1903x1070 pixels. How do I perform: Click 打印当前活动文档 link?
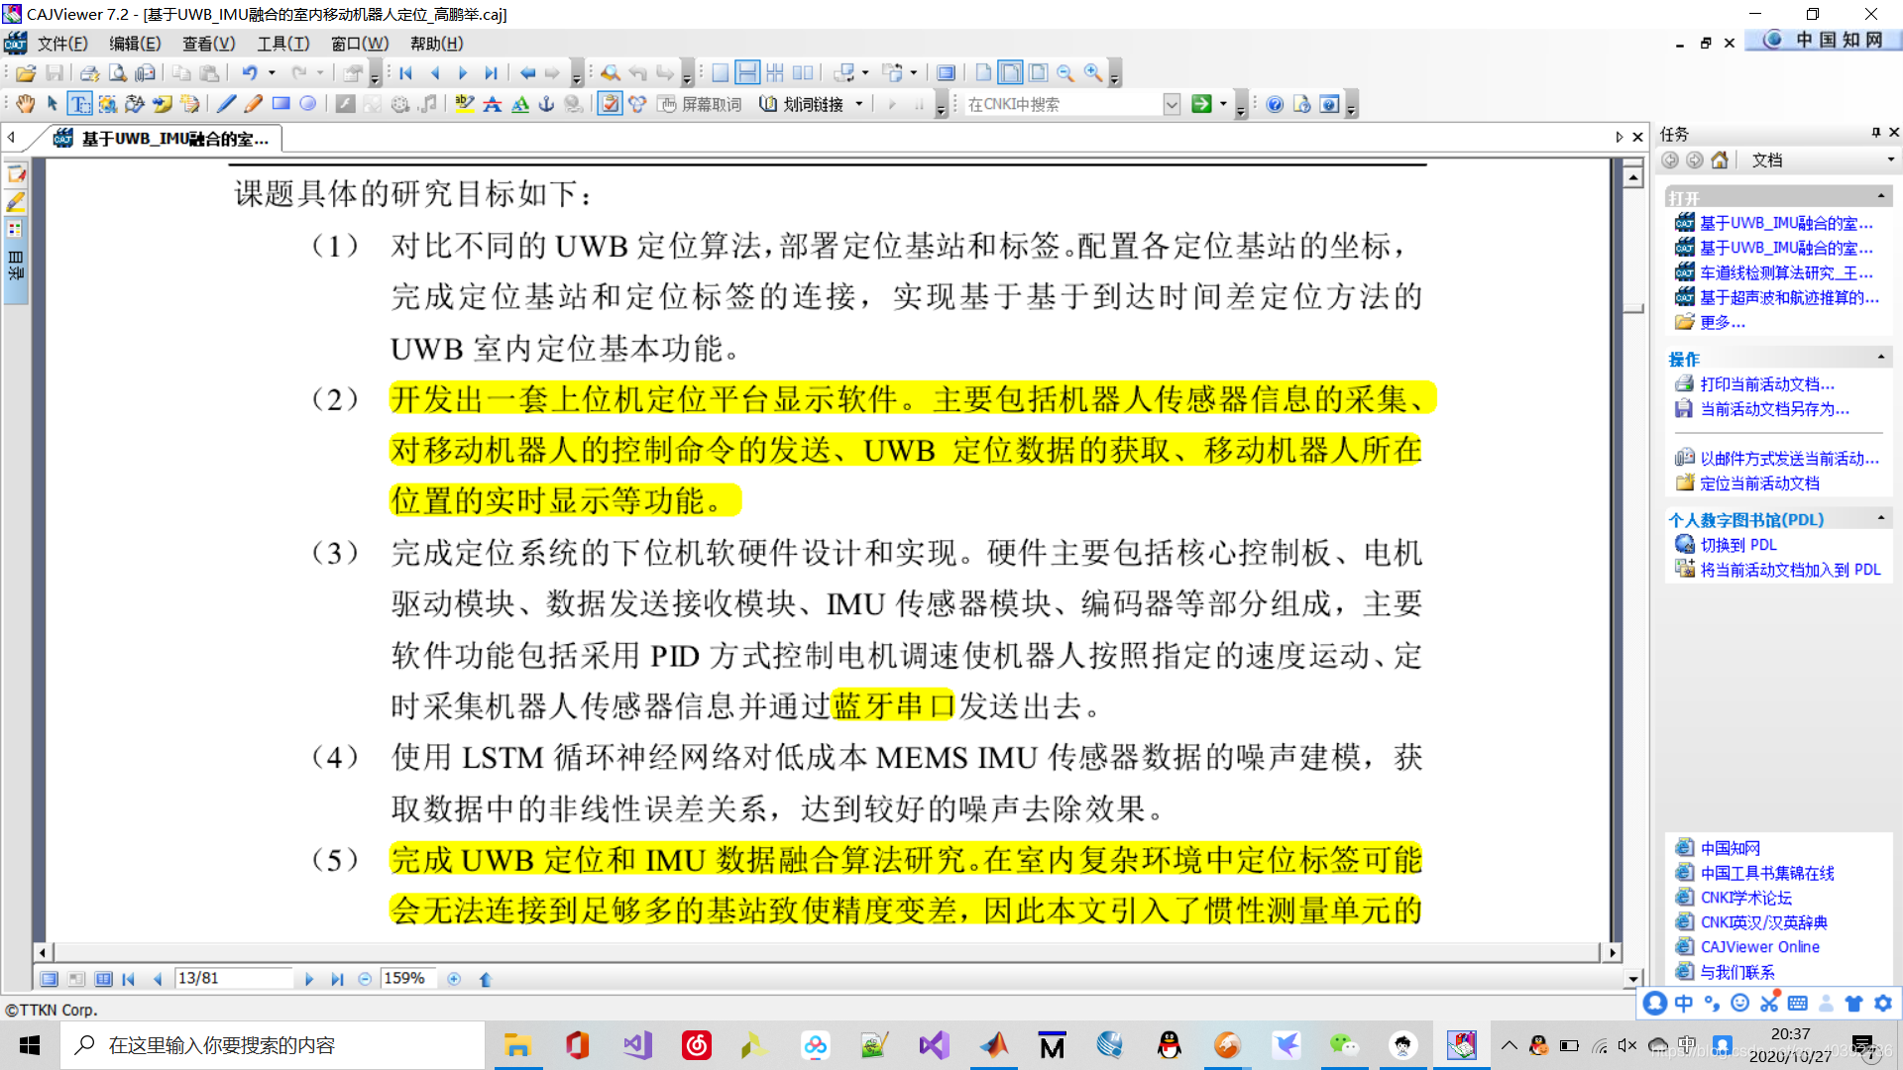1766,384
